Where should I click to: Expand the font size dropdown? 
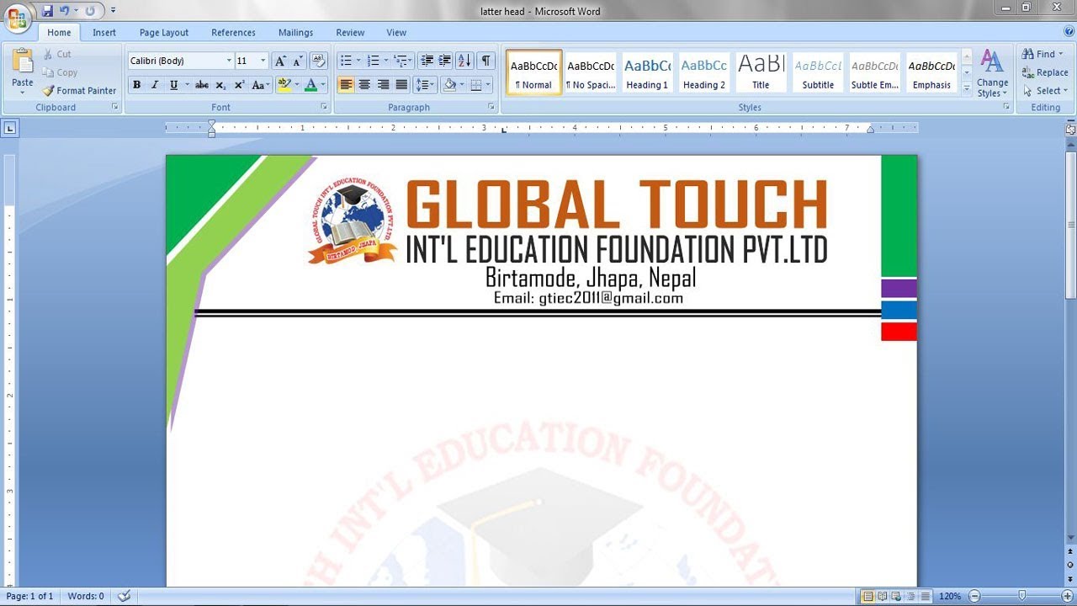pos(263,61)
